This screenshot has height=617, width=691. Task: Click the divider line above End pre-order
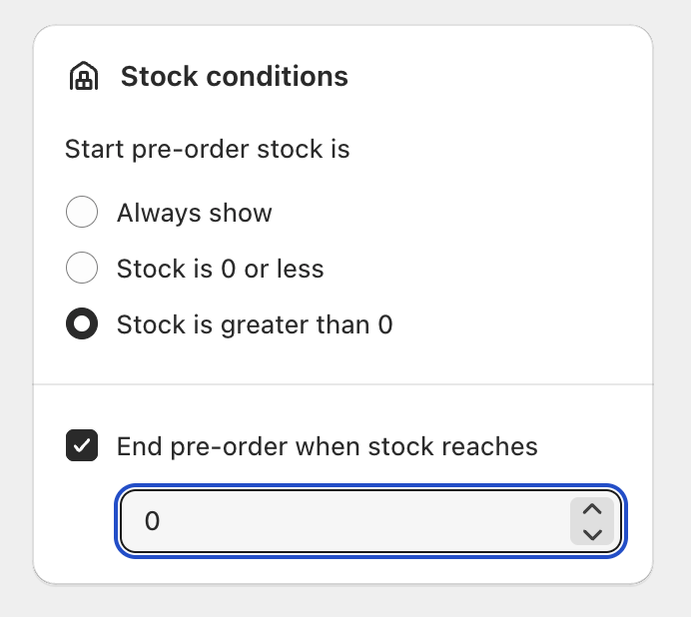tap(343, 384)
